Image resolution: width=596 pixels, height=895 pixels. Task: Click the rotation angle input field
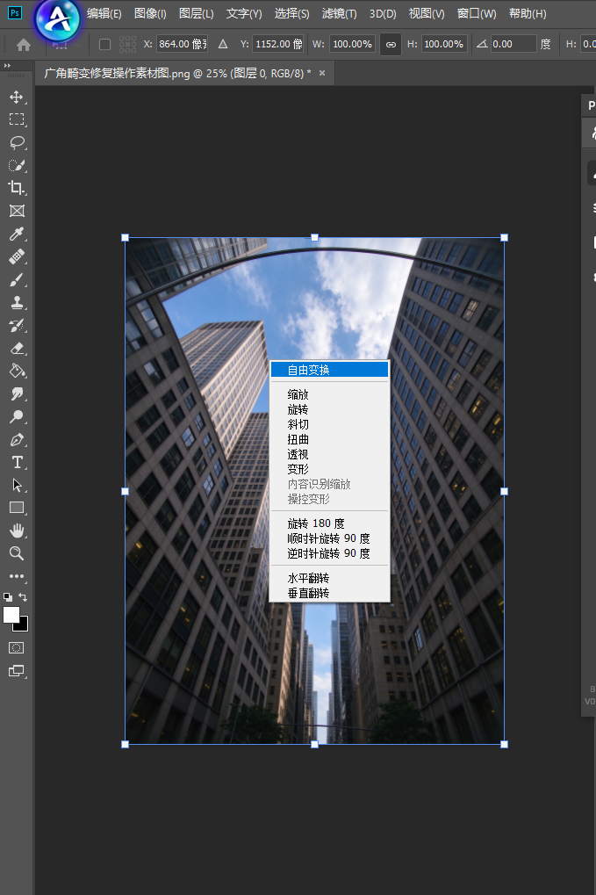point(513,44)
